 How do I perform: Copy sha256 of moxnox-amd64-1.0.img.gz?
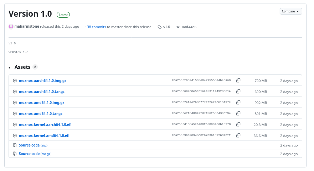pos(238,102)
